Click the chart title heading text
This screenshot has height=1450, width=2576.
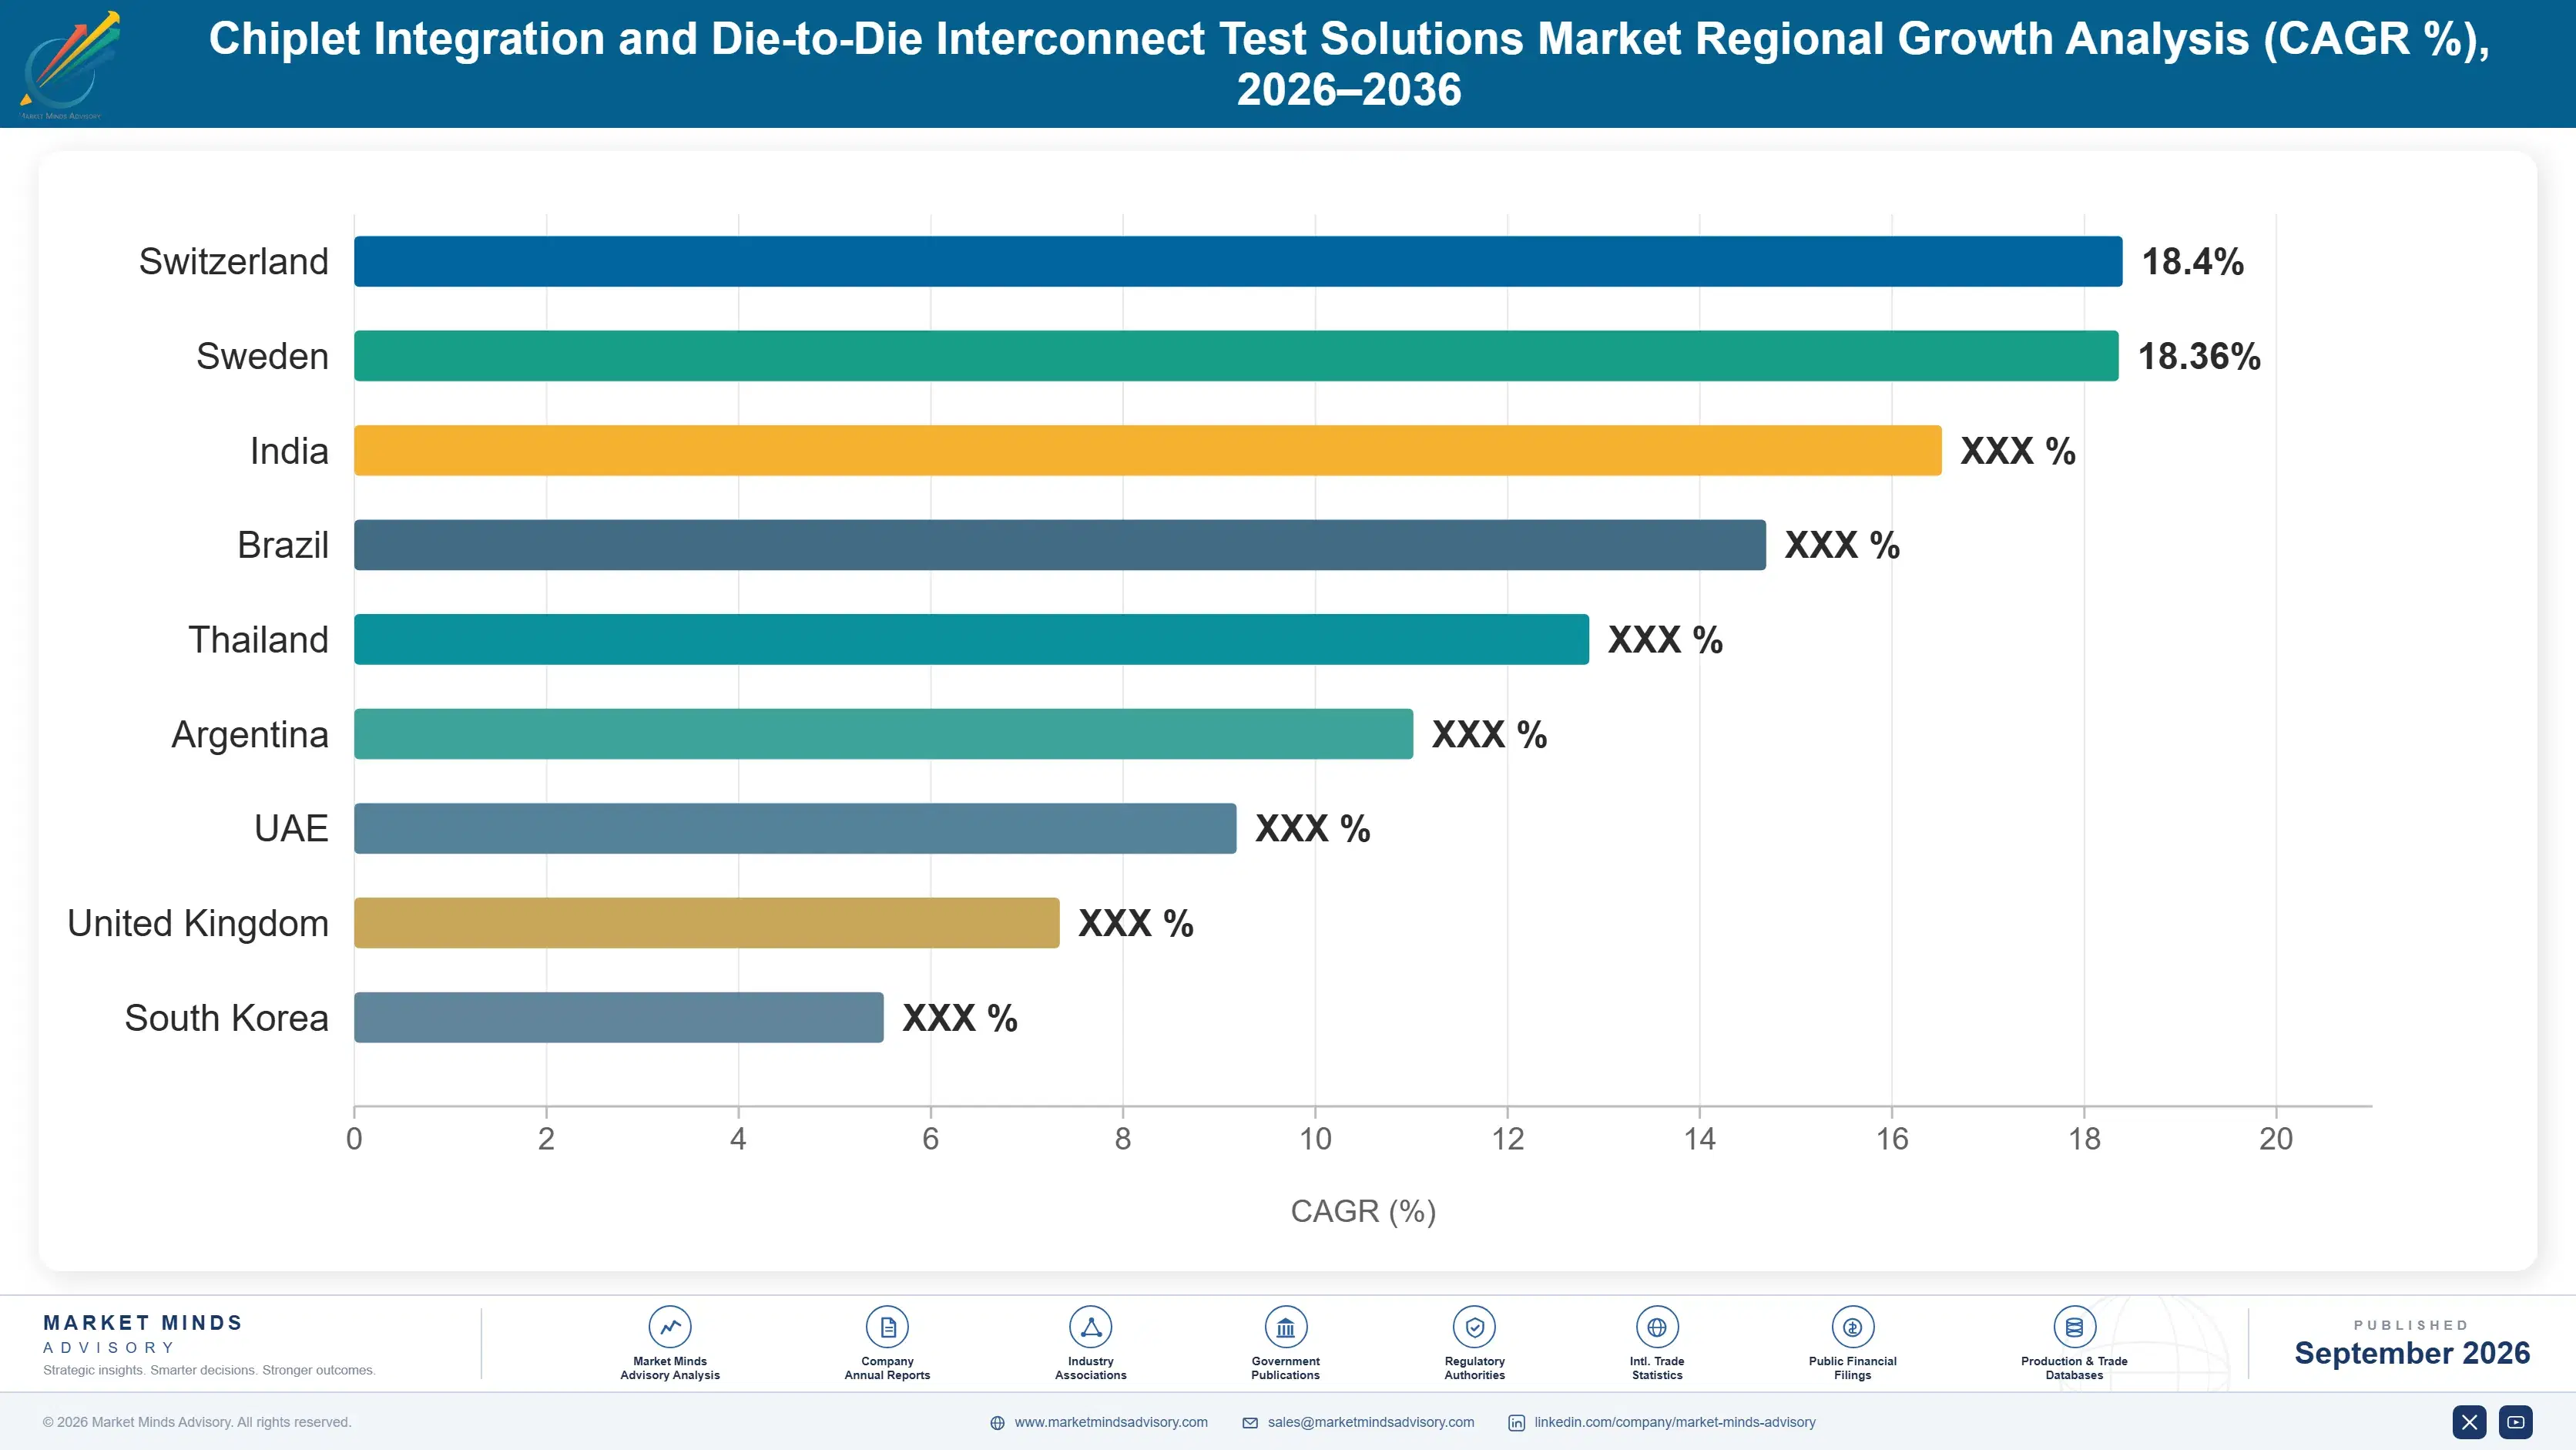coord(1349,63)
